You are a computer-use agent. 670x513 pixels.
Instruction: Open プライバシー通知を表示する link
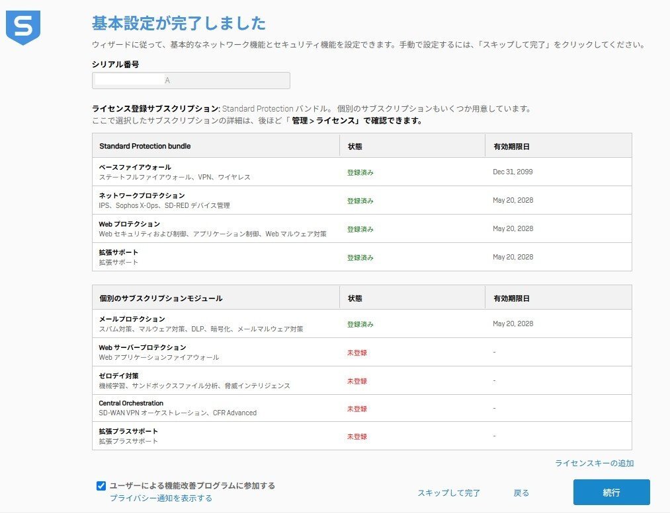161,498
